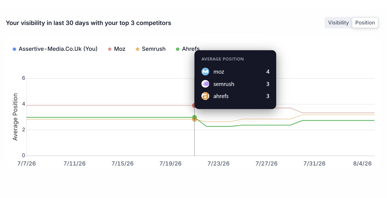Click the moz logo icon in tooltip
The width and height of the screenshot is (387, 198).
pyautogui.click(x=205, y=72)
